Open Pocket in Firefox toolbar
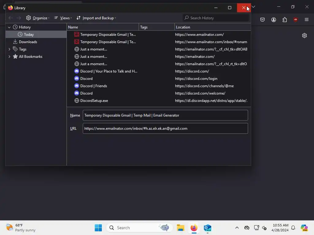Viewport: 314px width, 235px height. [262, 20]
